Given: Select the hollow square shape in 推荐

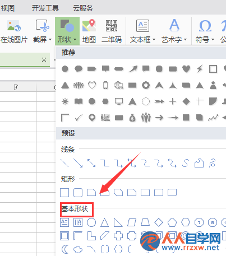Looking at the screenshot, I should click(213, 69).
